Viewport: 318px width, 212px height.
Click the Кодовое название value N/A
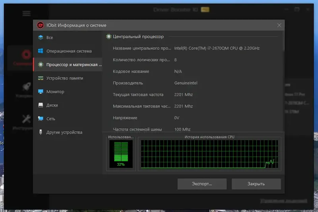tap(178, 71)
